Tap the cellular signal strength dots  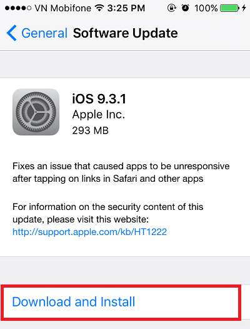18,8
